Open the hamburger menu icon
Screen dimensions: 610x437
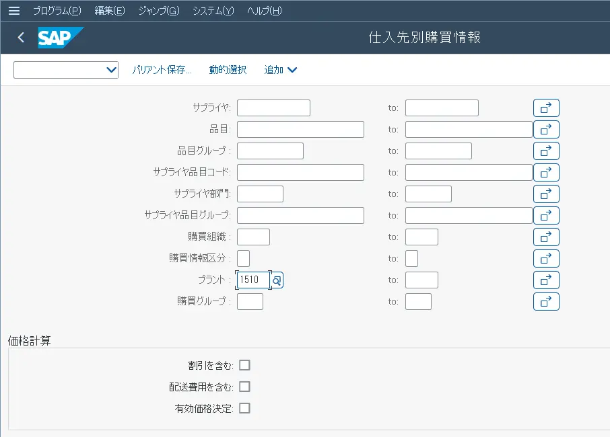[x=13, y=11]
